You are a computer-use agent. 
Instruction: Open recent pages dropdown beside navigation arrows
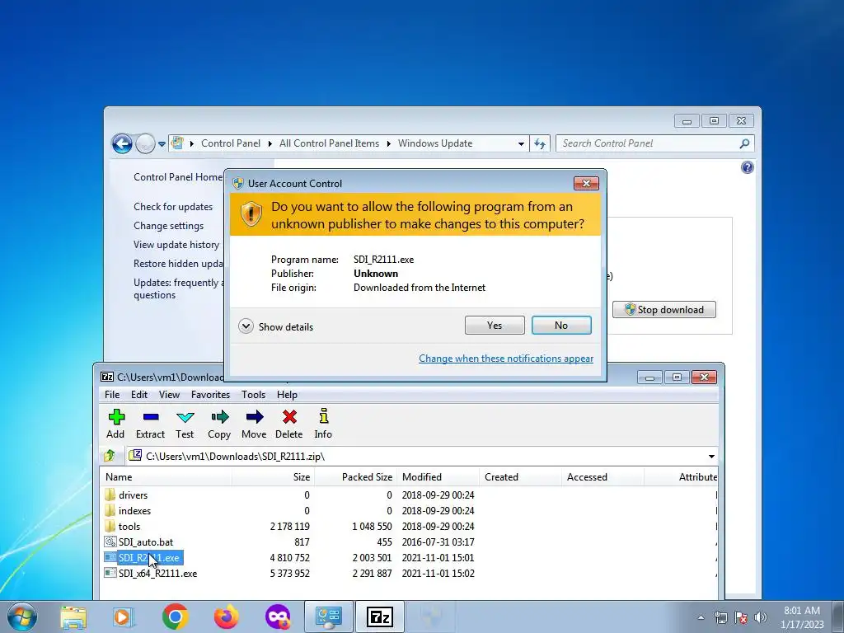(x=162, y=144)
